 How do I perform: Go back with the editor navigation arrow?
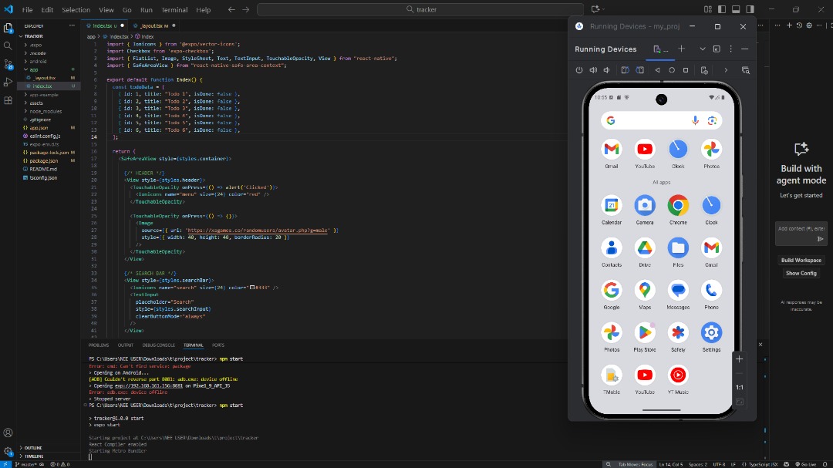click(x=231, y=9)
